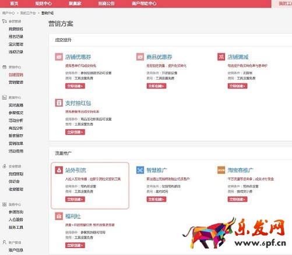Open the 店铺优惠券 title link
Screen dimensions: 292x255
(x=78, y=57)
